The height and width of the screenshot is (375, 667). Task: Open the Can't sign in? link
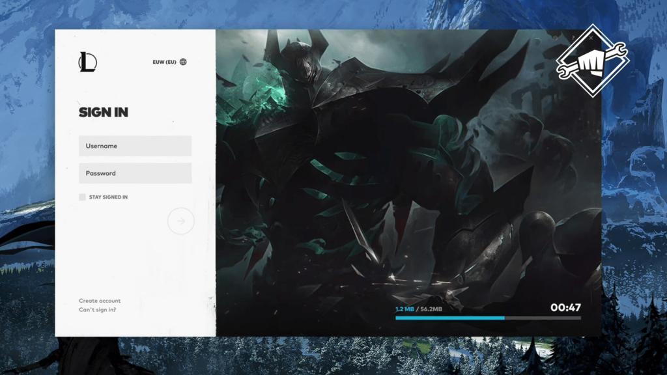click(x=97, y=310)
